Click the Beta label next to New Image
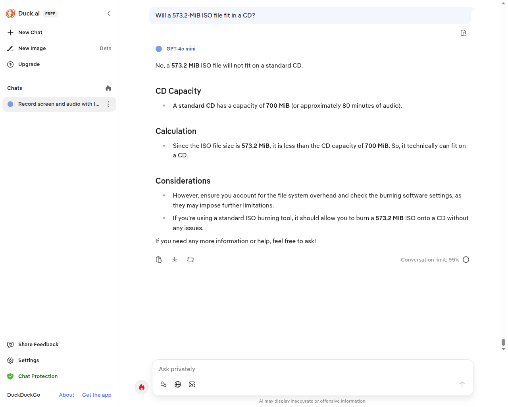The image size is (508, 407). [106, 48]
